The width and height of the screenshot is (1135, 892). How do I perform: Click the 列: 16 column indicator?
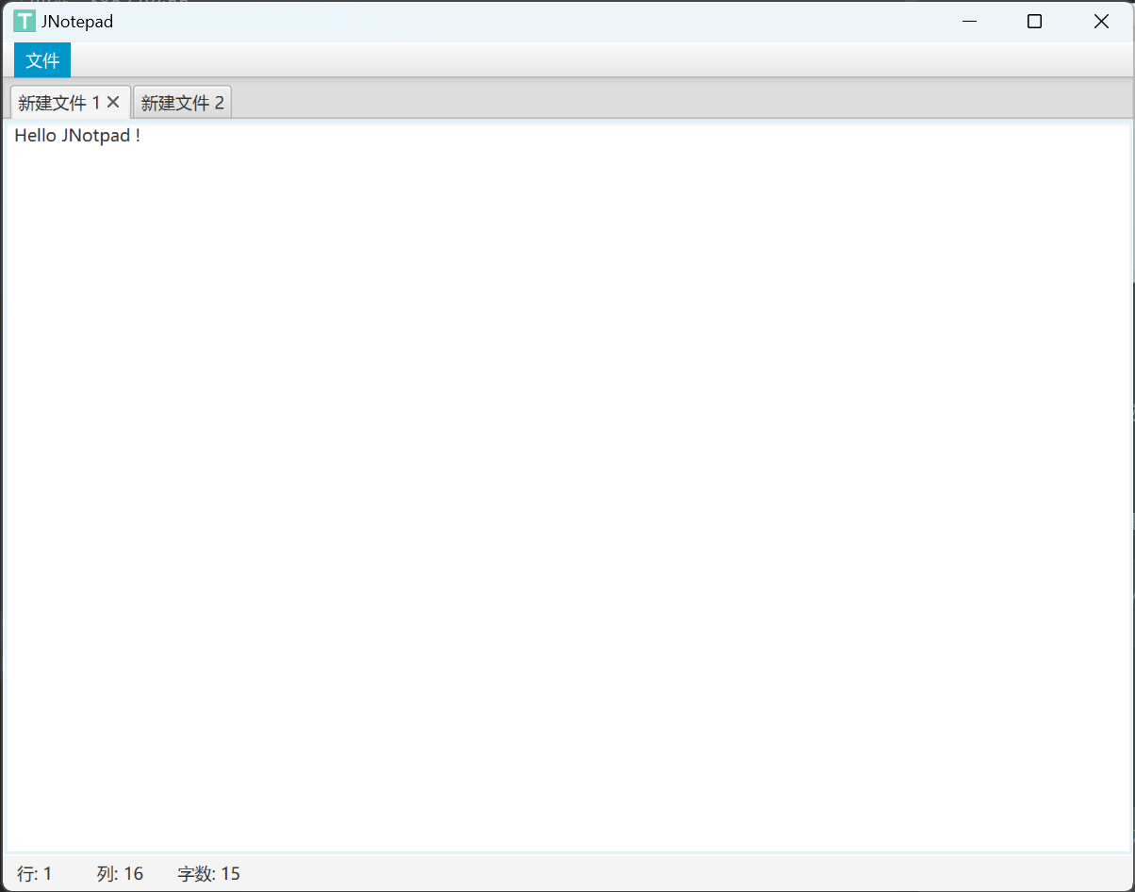120,873
